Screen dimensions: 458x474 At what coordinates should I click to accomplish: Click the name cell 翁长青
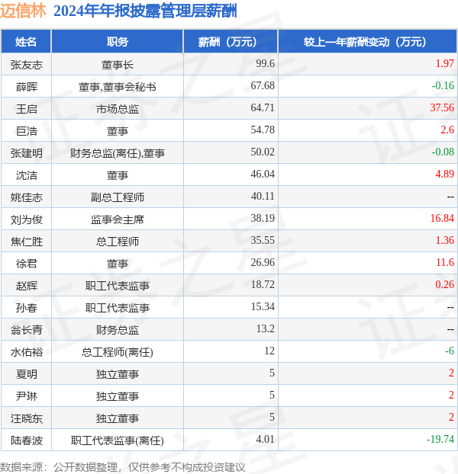click(x=27, y=330)
